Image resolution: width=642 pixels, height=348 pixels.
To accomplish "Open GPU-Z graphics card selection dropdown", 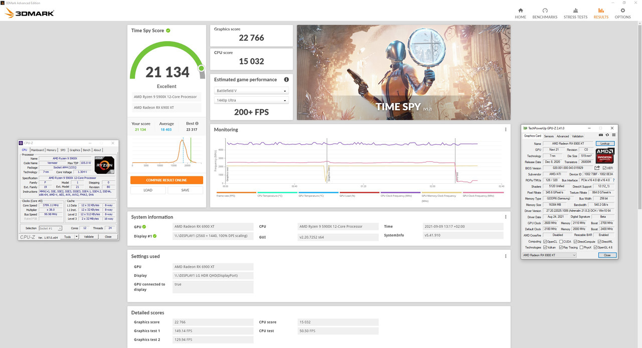I will pyautogui.click(x=550, y=255).
